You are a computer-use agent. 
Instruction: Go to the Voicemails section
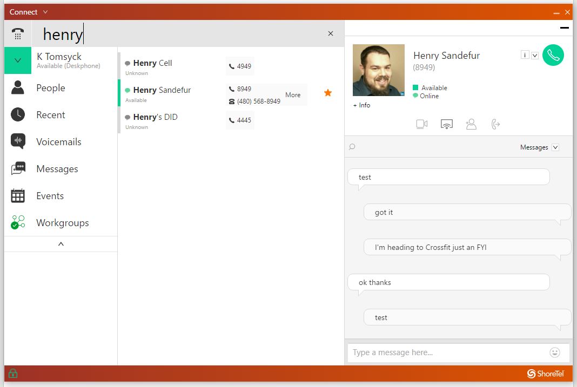(58, 142)
